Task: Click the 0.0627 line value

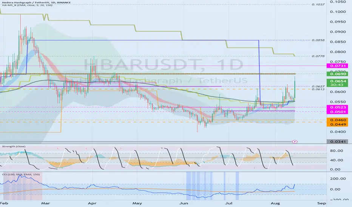Action: click(x=318, y=87)
